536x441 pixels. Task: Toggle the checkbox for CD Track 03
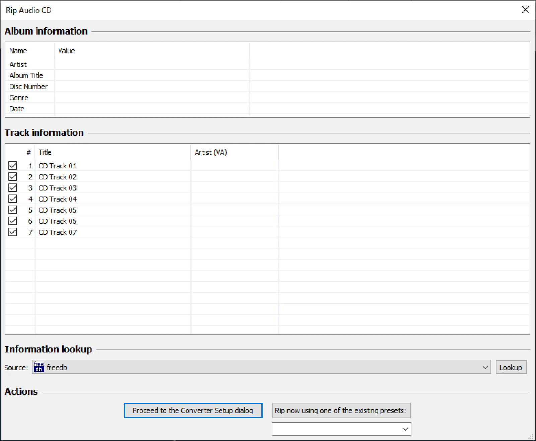click(x=13, y=188)
